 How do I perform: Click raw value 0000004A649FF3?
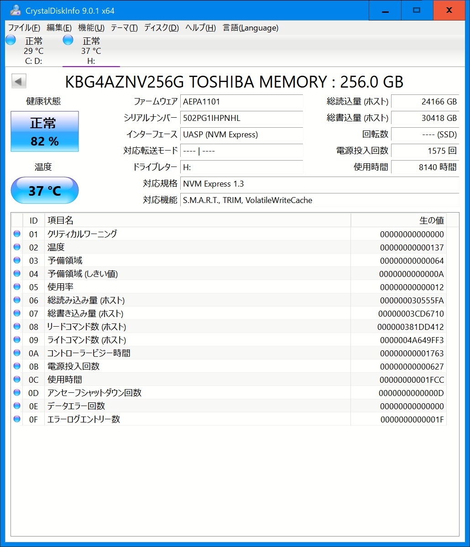(x=412, y=340)
